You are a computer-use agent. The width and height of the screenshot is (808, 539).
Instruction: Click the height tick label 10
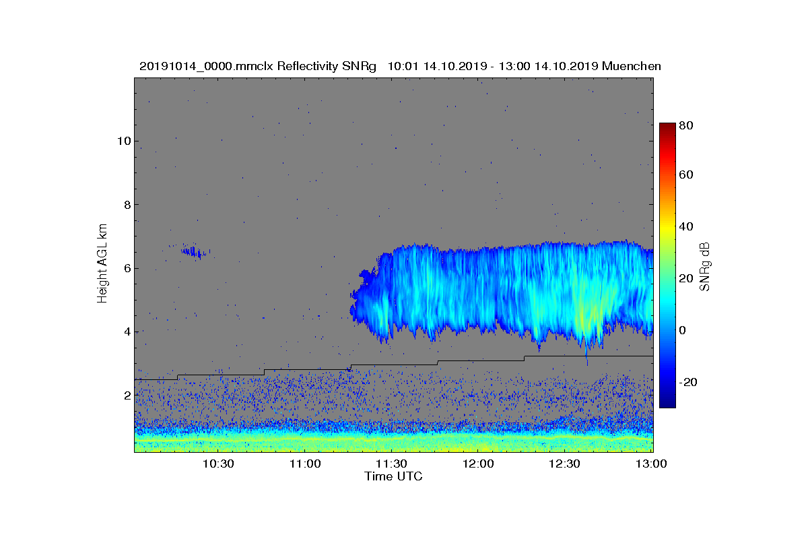123,141
